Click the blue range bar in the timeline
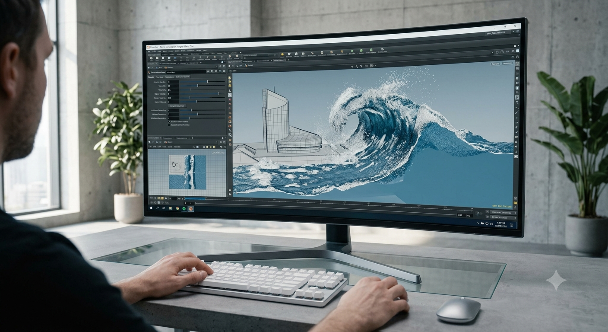608x332 pixels. (x=195, y=198)
